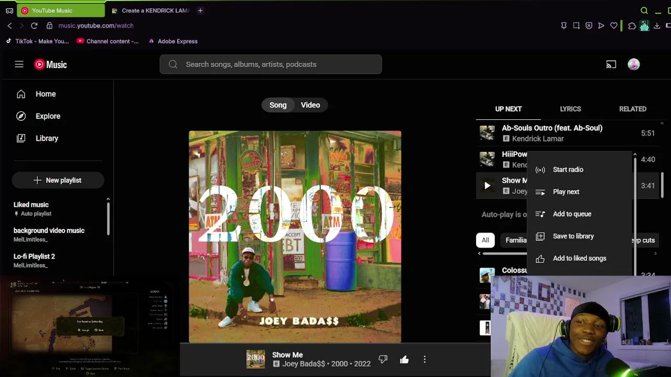Click the small 2000 thumbnail in player bar
671x377 pixels.
coord(256,359)
